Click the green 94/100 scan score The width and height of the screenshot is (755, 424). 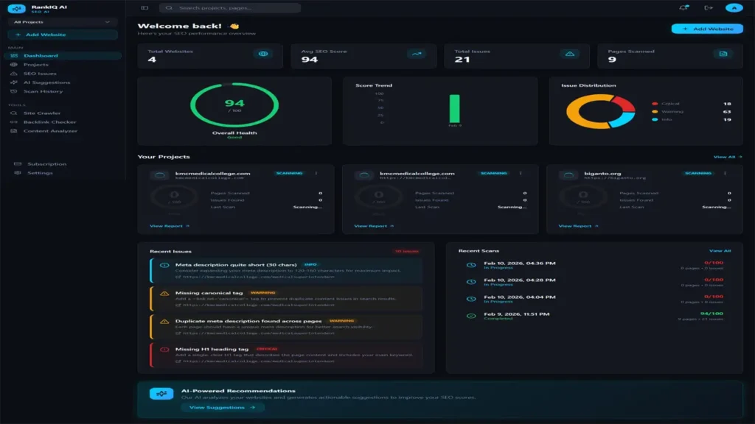(x=711, y=314)
